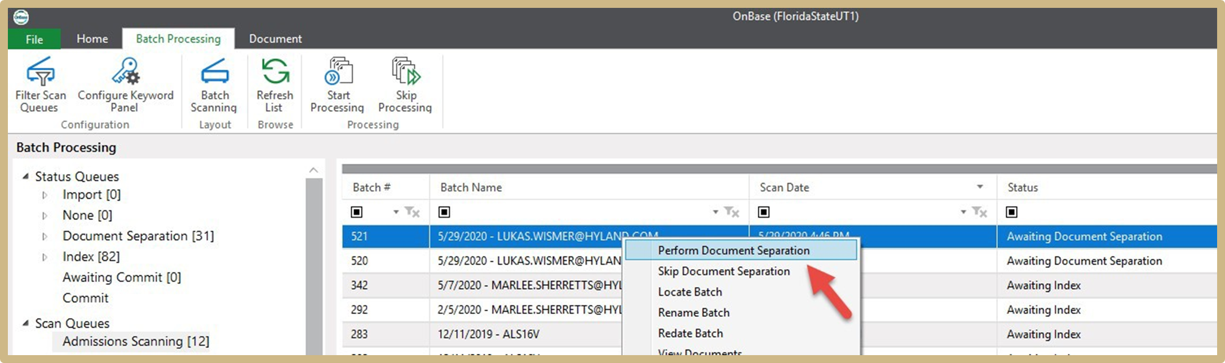The image size is (1225, 363).
Task: Clear the Batch # column filter
Action: tap(413, 212)
